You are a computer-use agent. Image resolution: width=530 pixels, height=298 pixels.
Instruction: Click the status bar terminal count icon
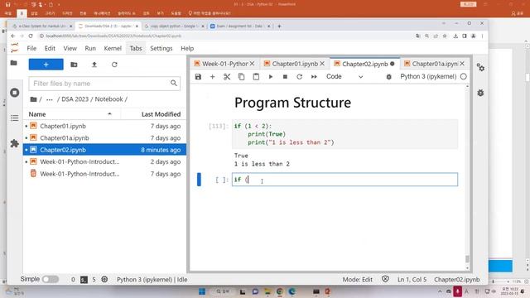[x=84, y=280]
